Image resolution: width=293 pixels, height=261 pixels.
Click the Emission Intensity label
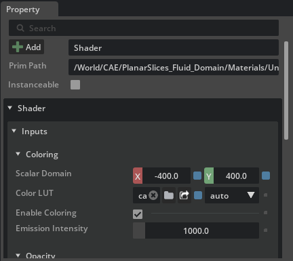(x=52, y=228)
